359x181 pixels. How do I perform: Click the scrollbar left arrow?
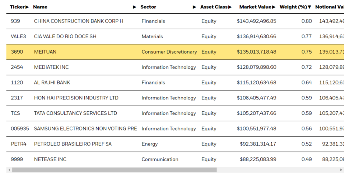tap(9, 170)
